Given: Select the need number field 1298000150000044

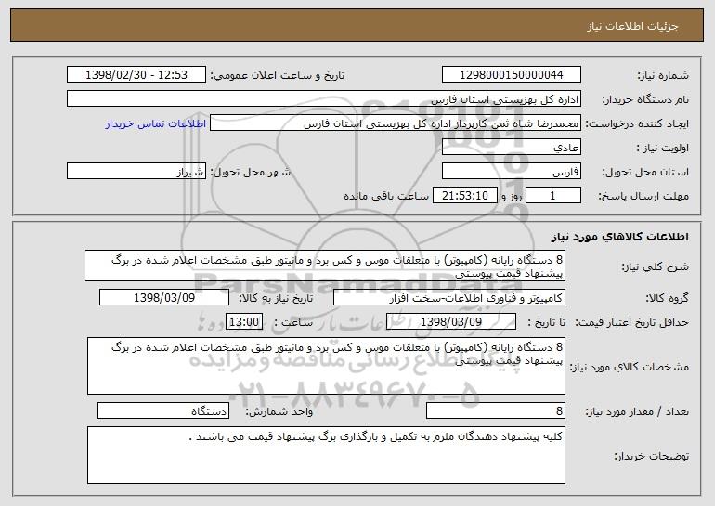Looking at the screenshot, I should click(511, 75).
